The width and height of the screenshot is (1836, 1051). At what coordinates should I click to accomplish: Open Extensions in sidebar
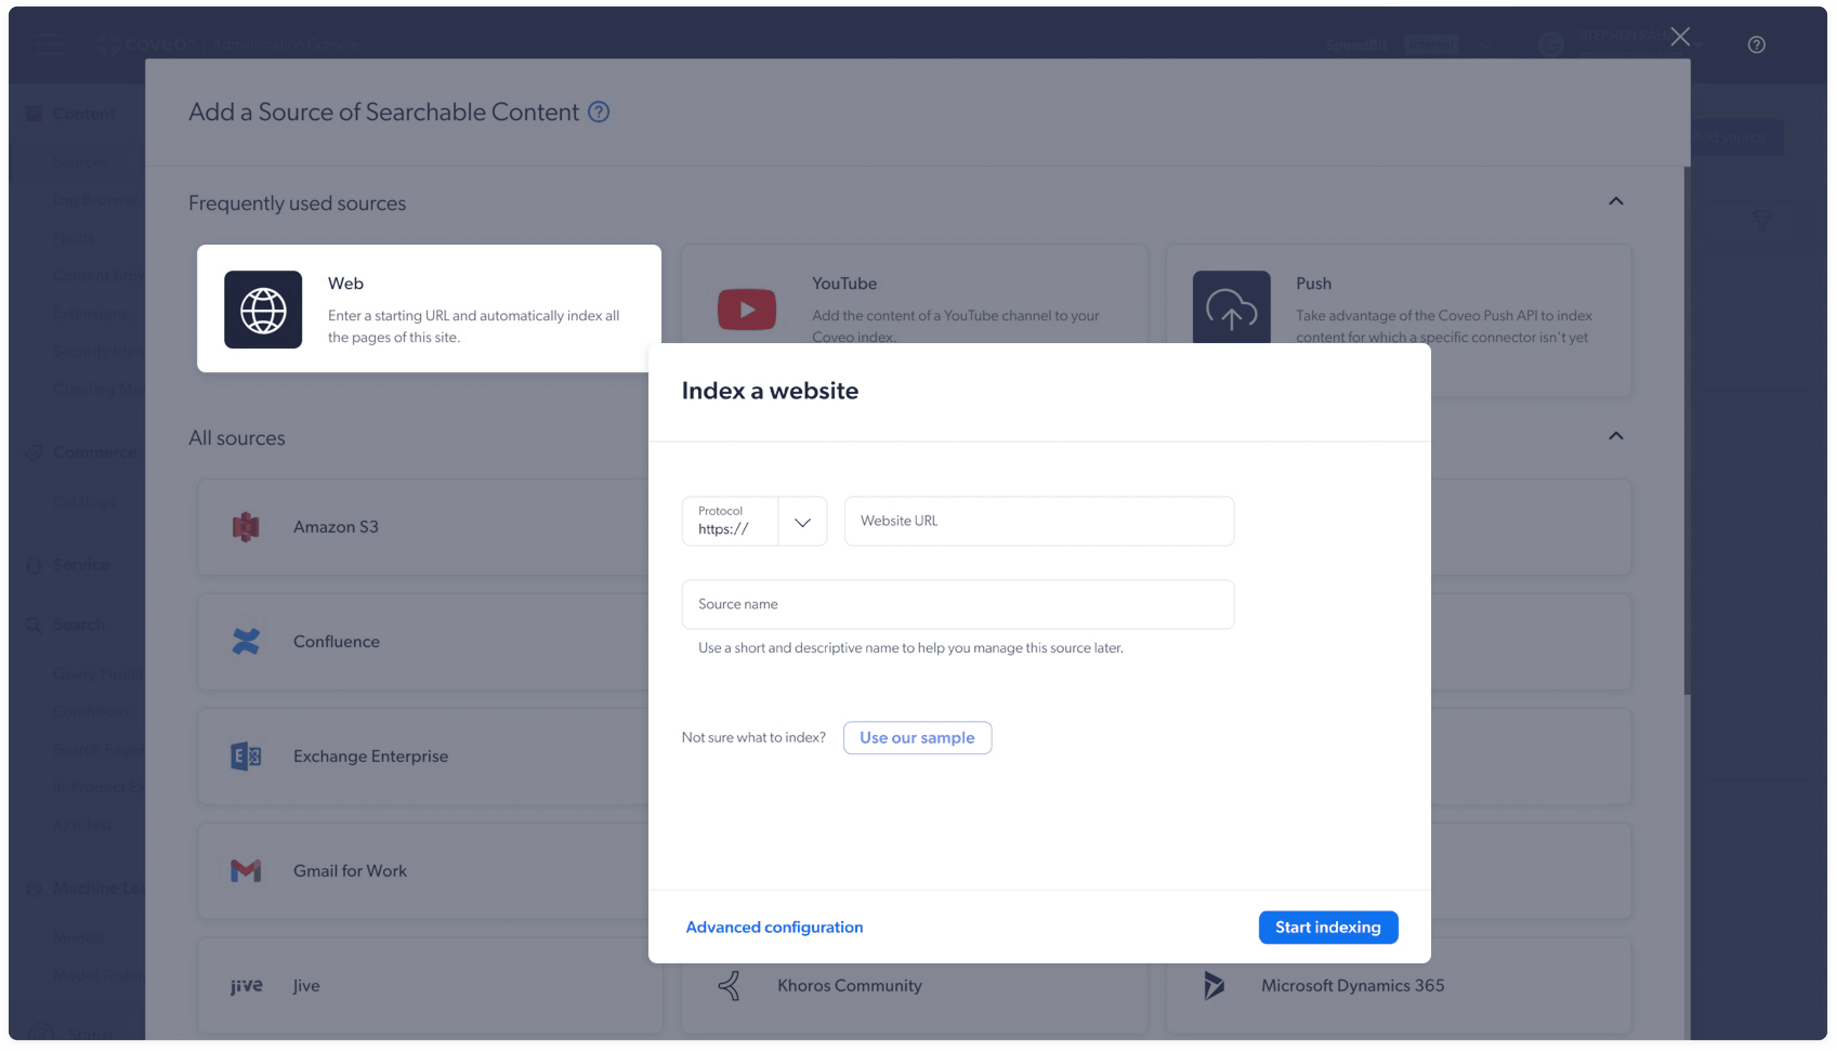tap(89, 313)
